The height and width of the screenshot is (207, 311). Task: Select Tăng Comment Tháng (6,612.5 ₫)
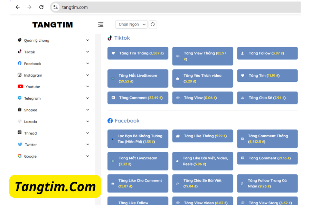click(267, 139)
